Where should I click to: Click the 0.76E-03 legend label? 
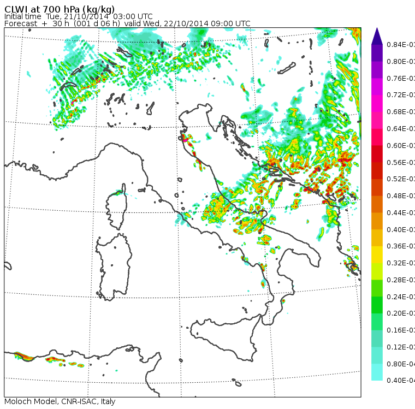[401, 78]
